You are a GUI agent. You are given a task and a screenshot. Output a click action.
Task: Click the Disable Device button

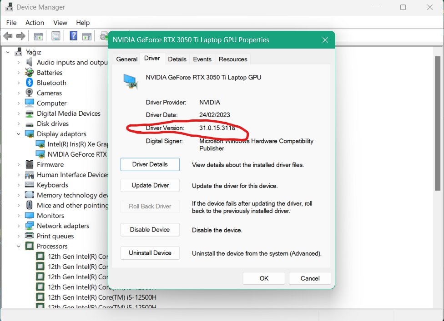[x=150, y=230]
